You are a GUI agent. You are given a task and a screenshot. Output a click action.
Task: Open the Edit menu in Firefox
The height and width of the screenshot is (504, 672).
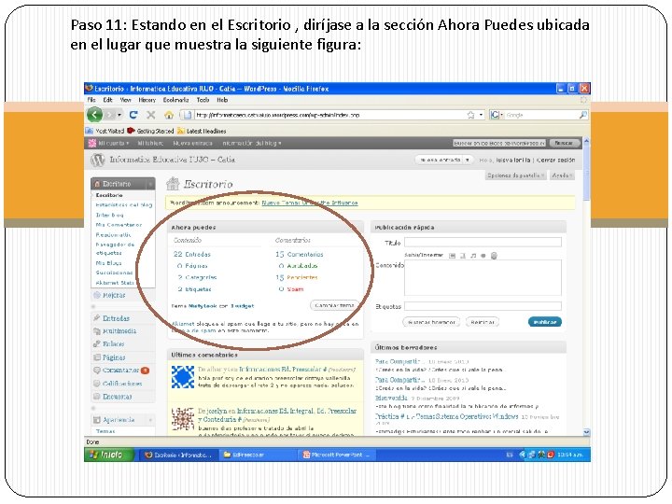(107, 100)
